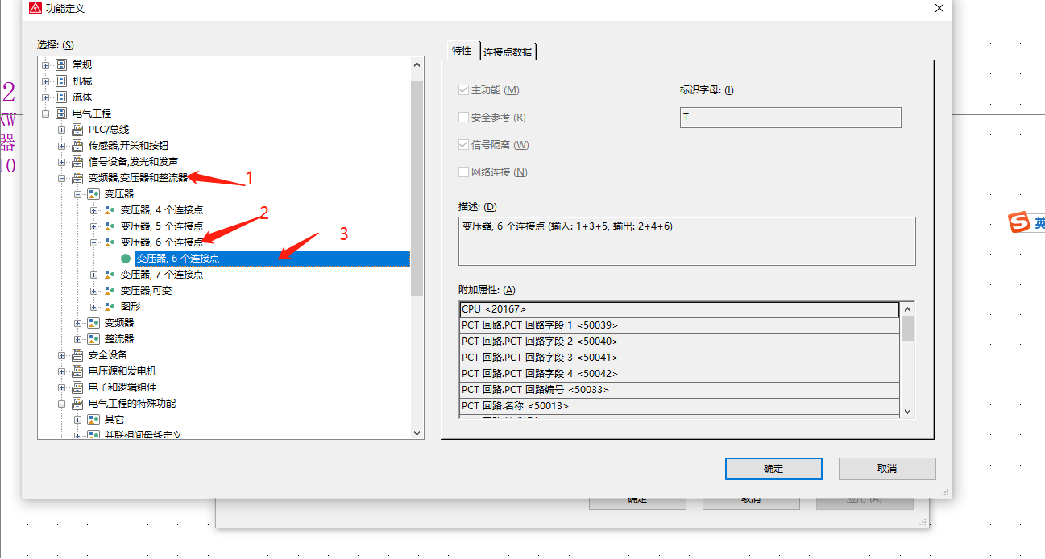Select the 特性 tab
The width and height of the screenshot is (1045, 559).
pos(462,51)
